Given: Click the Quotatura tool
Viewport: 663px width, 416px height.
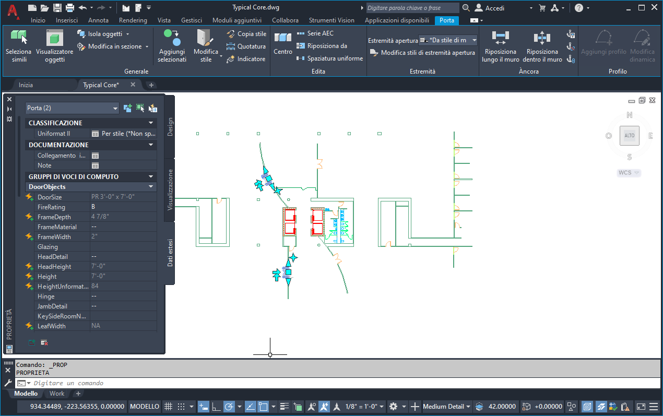Looking at the screenshot, I should pos(246,46).
